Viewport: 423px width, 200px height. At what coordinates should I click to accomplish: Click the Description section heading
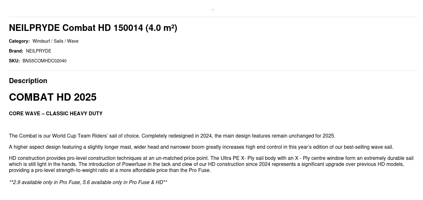tap(28, 81)
